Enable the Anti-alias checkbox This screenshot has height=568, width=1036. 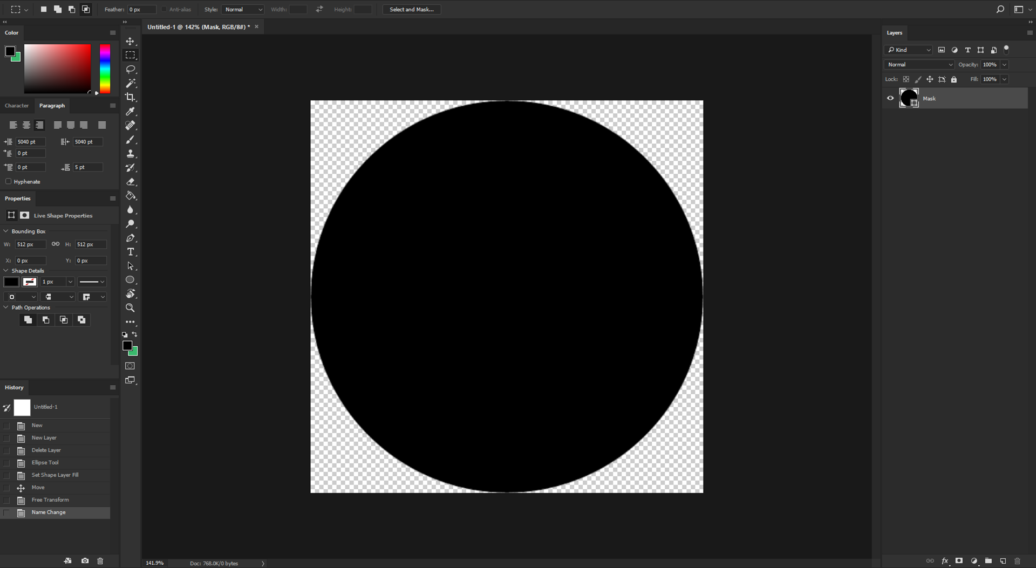(x=163, y=9)
